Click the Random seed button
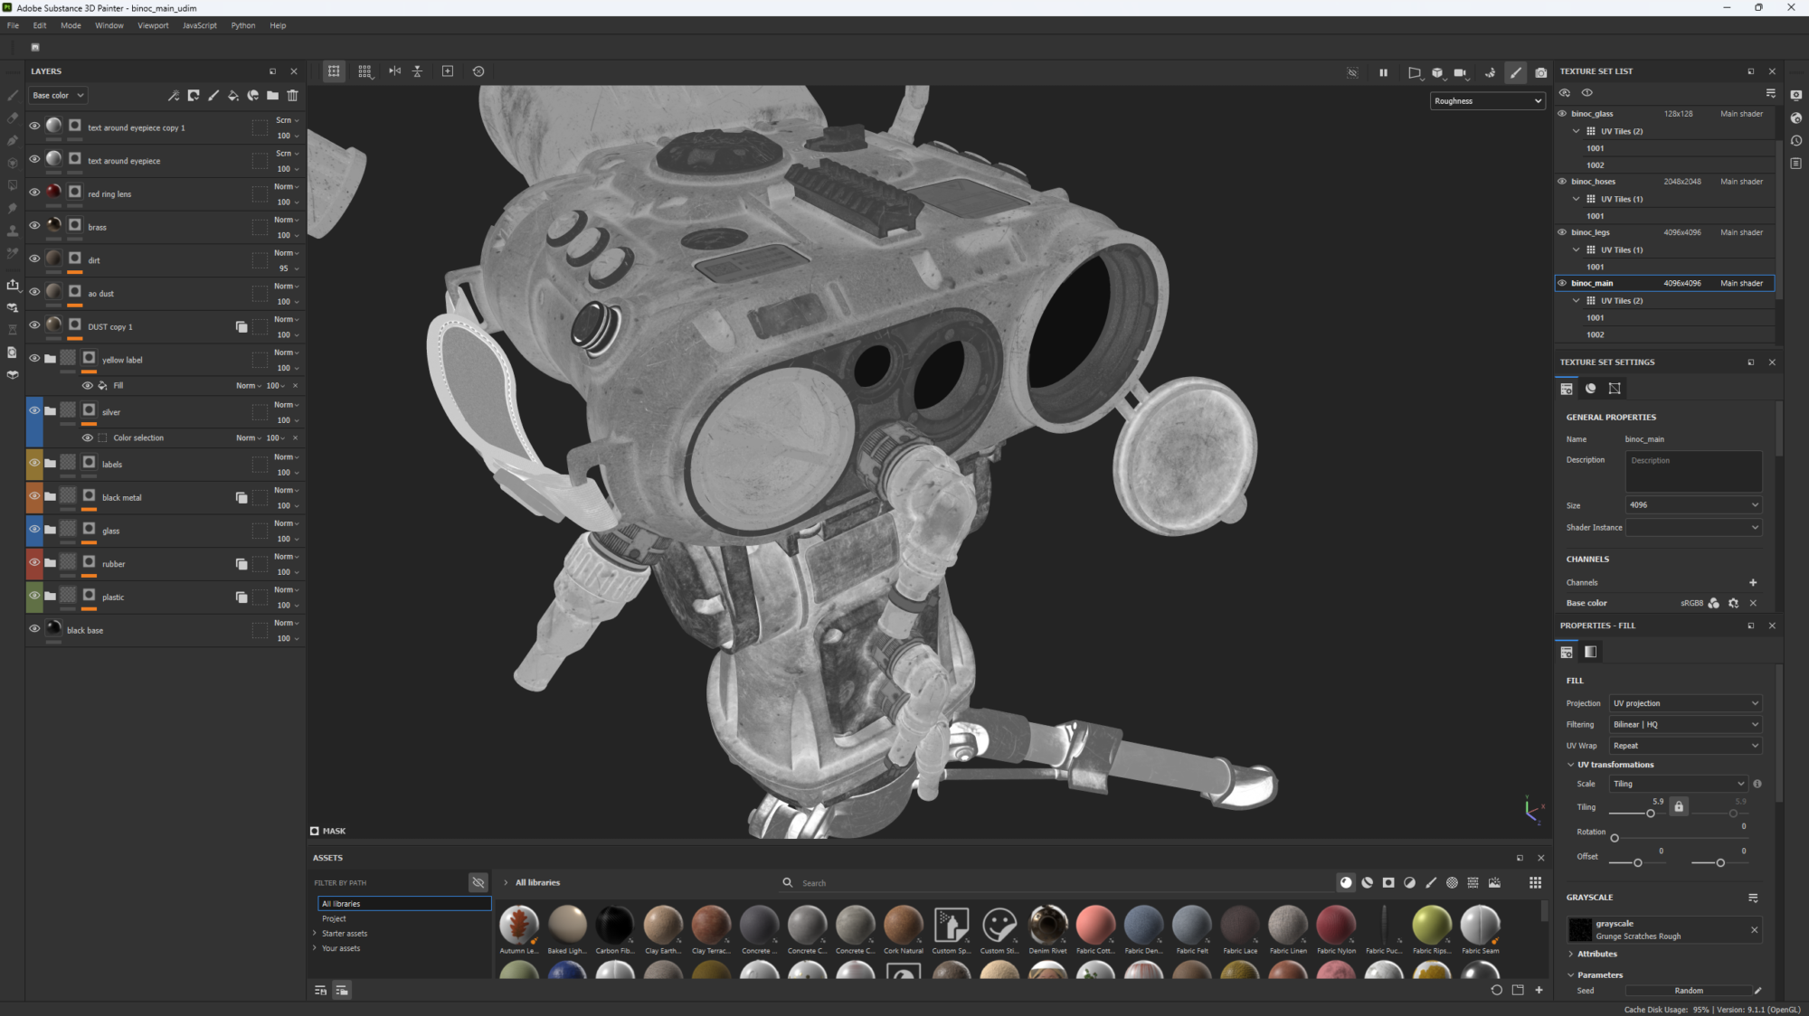The image size is (1809, 1016). 1688,991
